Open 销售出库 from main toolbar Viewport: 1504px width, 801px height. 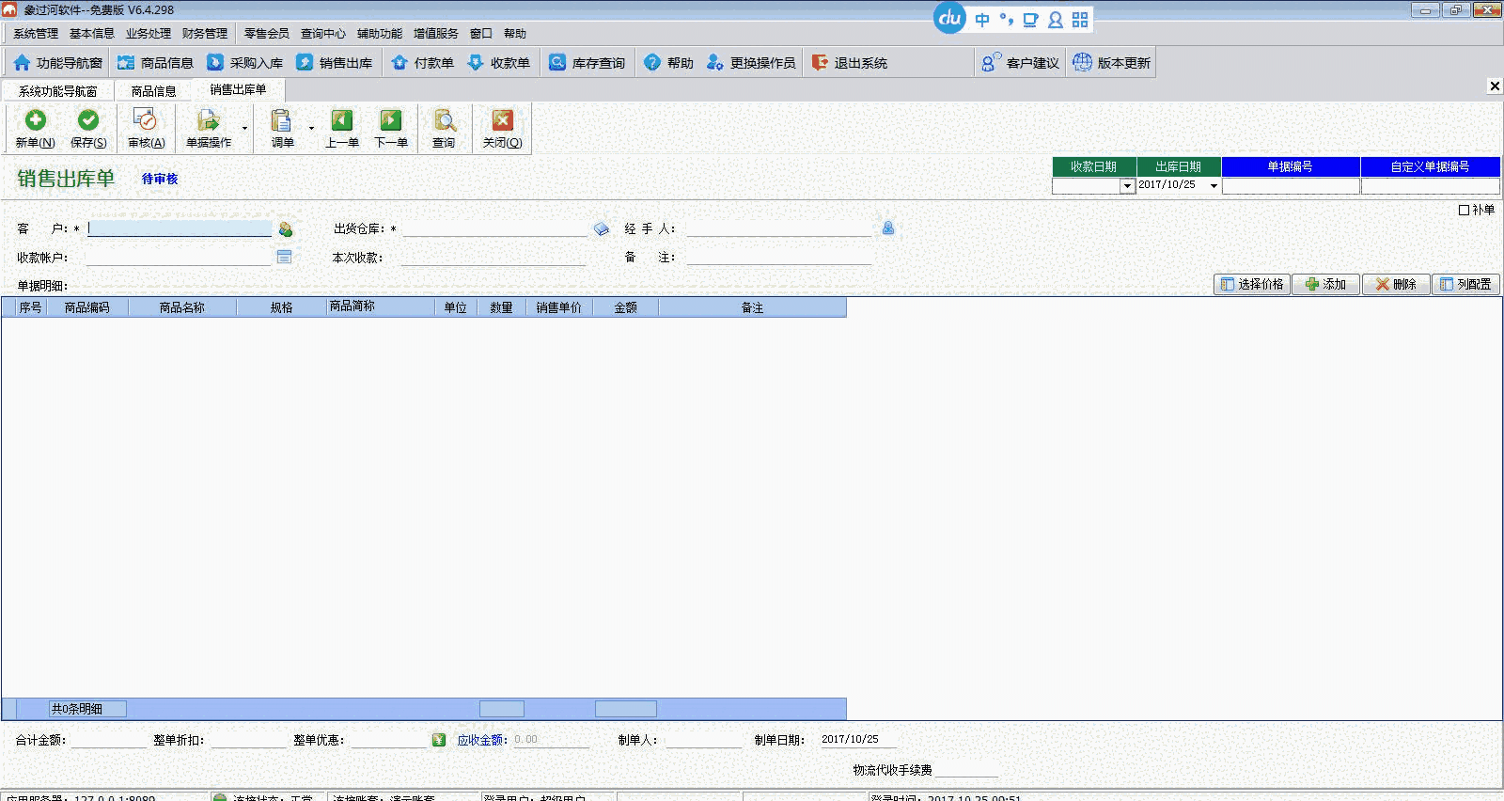335,63
